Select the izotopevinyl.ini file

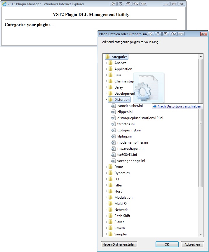click(129, 130)
